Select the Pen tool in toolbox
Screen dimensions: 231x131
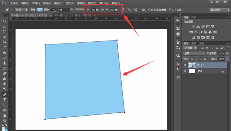tap(5, 94)
